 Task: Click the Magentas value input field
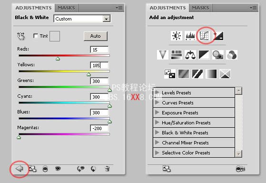point(99,128)
